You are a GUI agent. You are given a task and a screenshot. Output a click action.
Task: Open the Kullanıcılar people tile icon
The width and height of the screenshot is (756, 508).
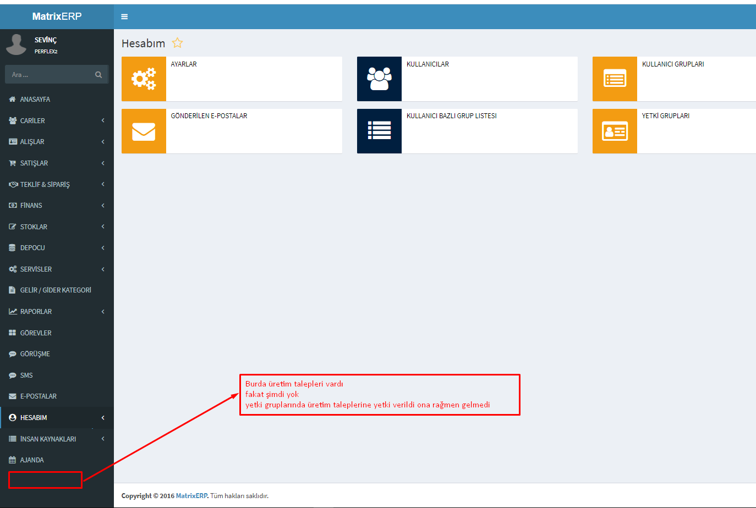[x=379, y=79]
